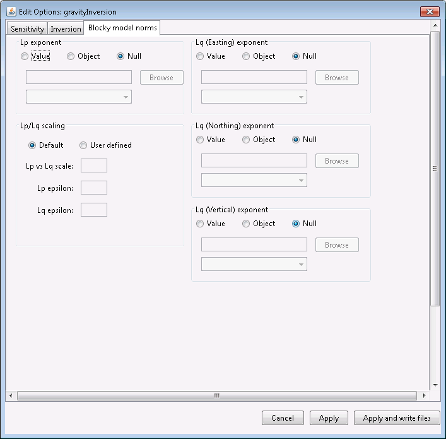The image size is (446, 439).
Task: Click Apply and write files
Action: click(x=397, y=418)
